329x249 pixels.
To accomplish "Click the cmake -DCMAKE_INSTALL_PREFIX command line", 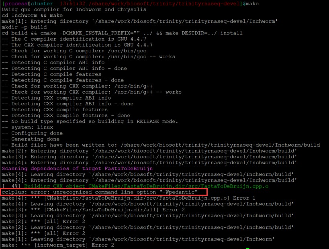I will click(x=122, y=33).
